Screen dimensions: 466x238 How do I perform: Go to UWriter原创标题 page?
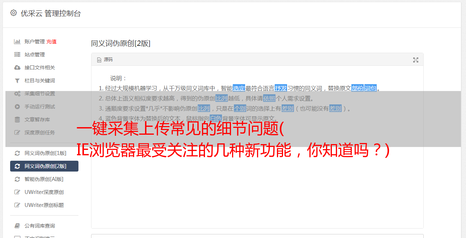coord(44,205)
